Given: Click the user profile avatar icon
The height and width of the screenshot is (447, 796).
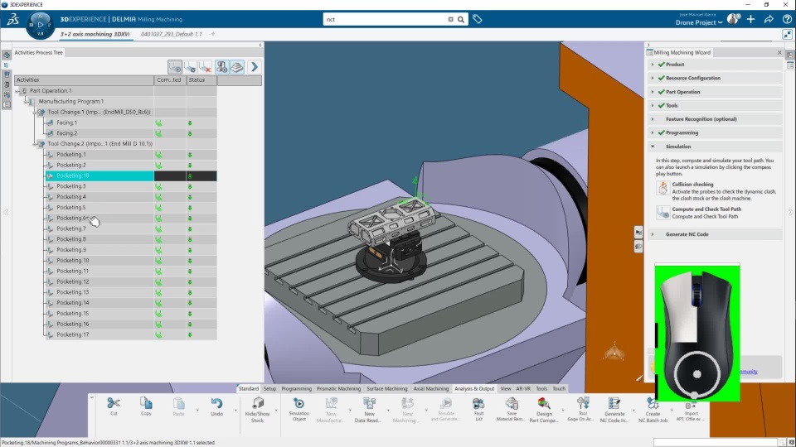Looking at the screenshot, I should pos(733,19).
